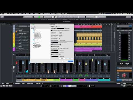Screen dimensions: 133x100
Task: Click the Record Shift value field
Action: coord(55,57)
